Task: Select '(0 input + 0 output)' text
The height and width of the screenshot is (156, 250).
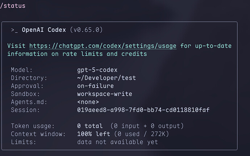Action: coord(147,126)
